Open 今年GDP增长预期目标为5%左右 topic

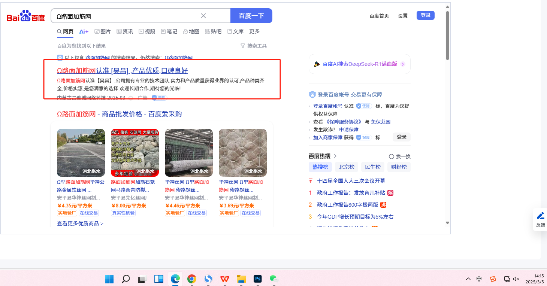tap(355, 217)
